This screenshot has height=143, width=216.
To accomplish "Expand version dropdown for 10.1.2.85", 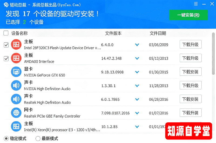I will pos(137,127).
